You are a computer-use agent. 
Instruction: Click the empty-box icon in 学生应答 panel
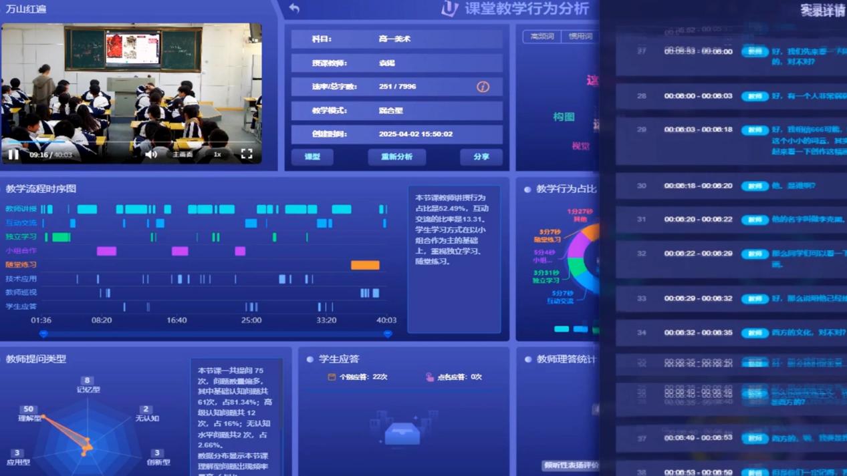(x=402, y=433)
